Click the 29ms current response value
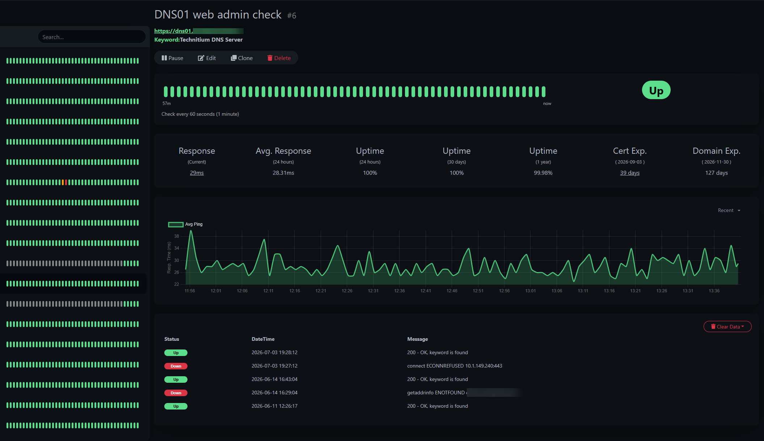This screenshot has width=764, height=441. pyautogui.click(x=197, y=173)
